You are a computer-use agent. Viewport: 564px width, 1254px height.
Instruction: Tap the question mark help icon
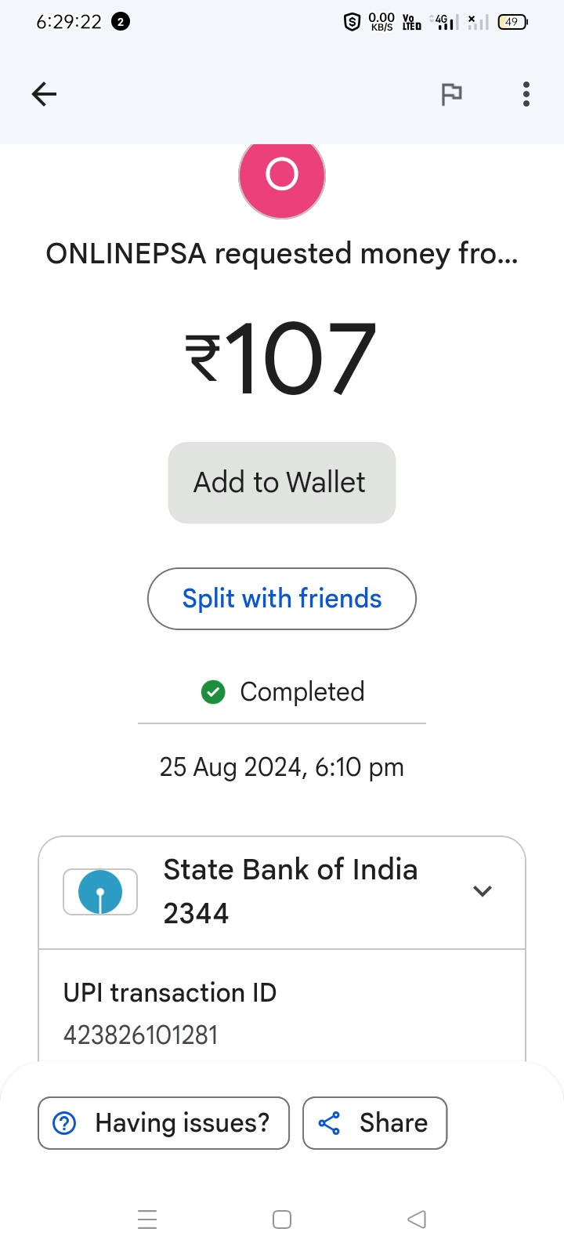pyautogui.click(x=64, y=1123)
